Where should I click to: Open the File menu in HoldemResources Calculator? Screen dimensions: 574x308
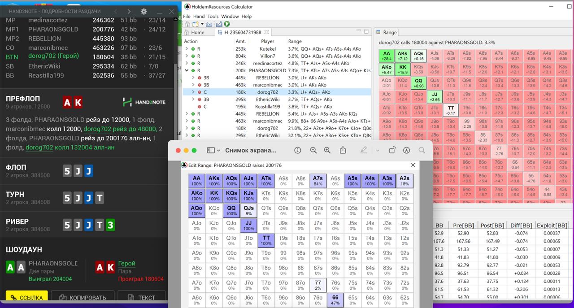coord(187,16)
